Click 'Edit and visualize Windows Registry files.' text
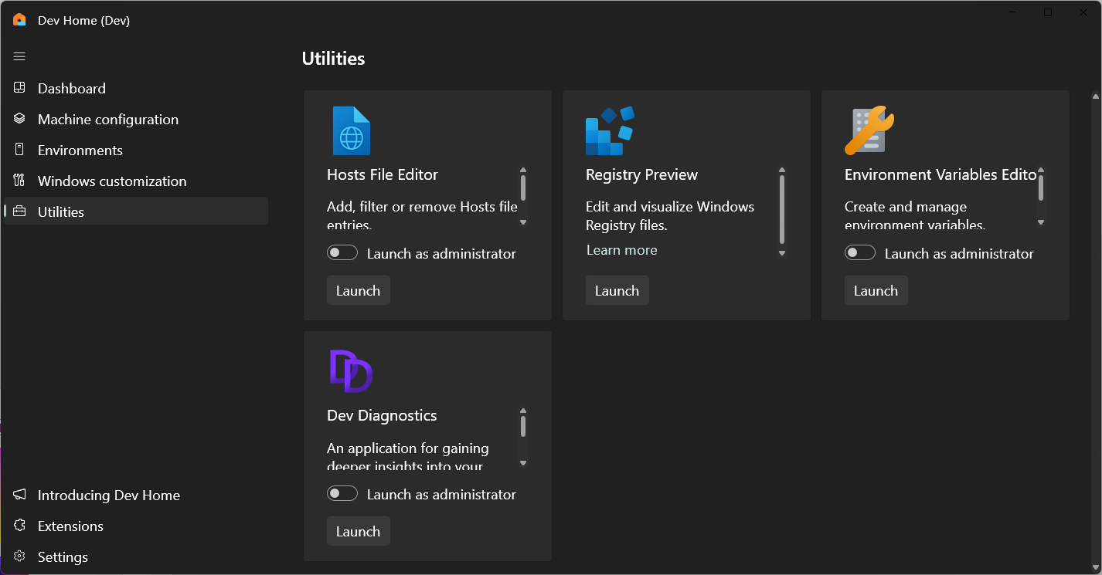The width and height of the screenshot is (1102, 575). (670, 216)
